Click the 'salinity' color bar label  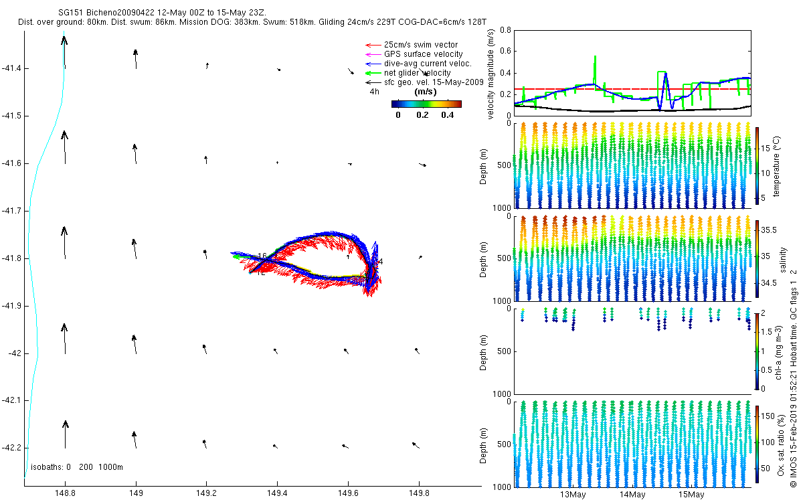pyautogui.click(x=784, y=258)
